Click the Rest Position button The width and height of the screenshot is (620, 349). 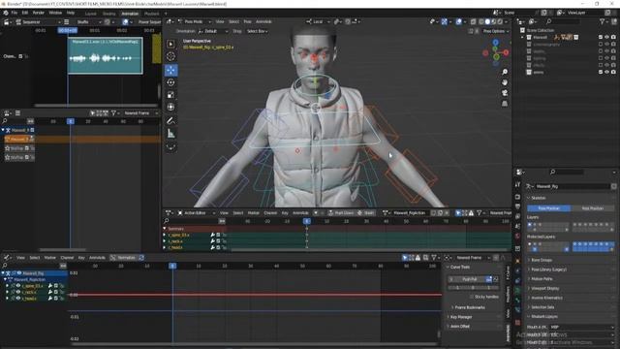(592, 208)
